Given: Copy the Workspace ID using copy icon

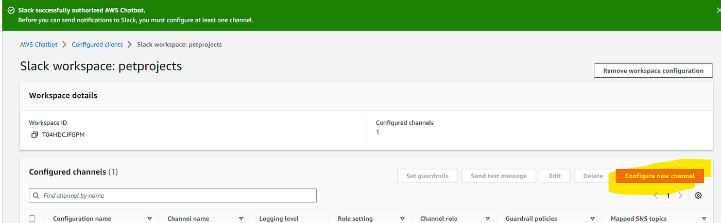Looking at the screenshot, I should pyautogui.click(x=35, y=135).
